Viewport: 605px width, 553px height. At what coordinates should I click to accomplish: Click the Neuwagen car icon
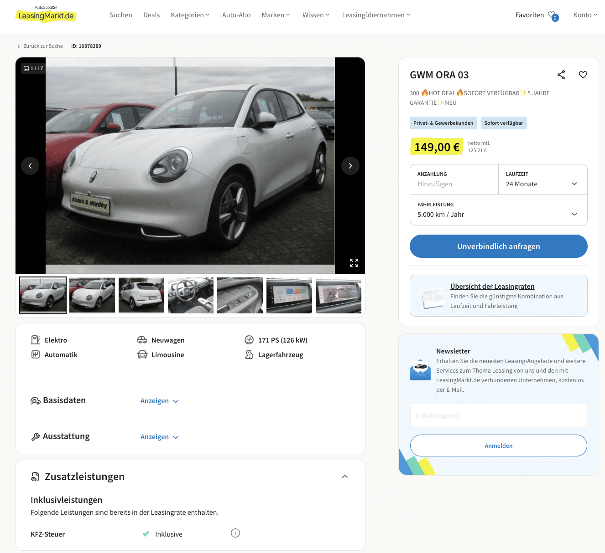142,340
